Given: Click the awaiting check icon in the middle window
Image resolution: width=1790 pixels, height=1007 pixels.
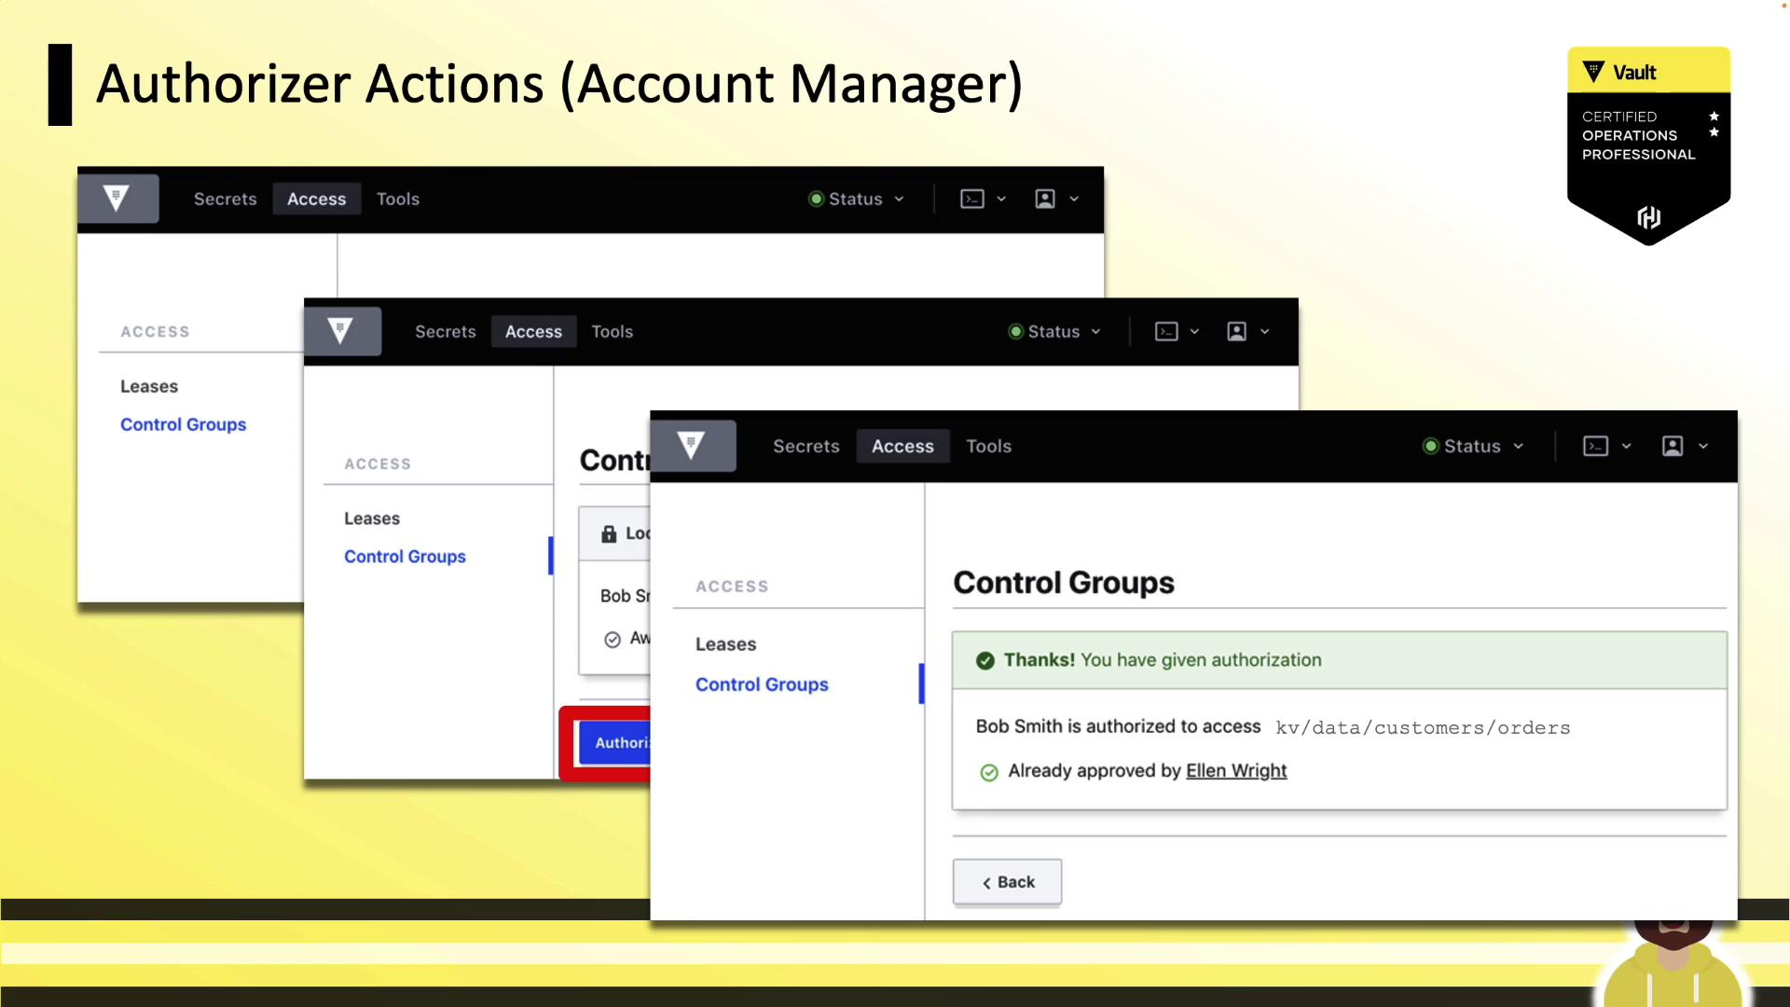Looking at the screenshot, I should (613, 640).
